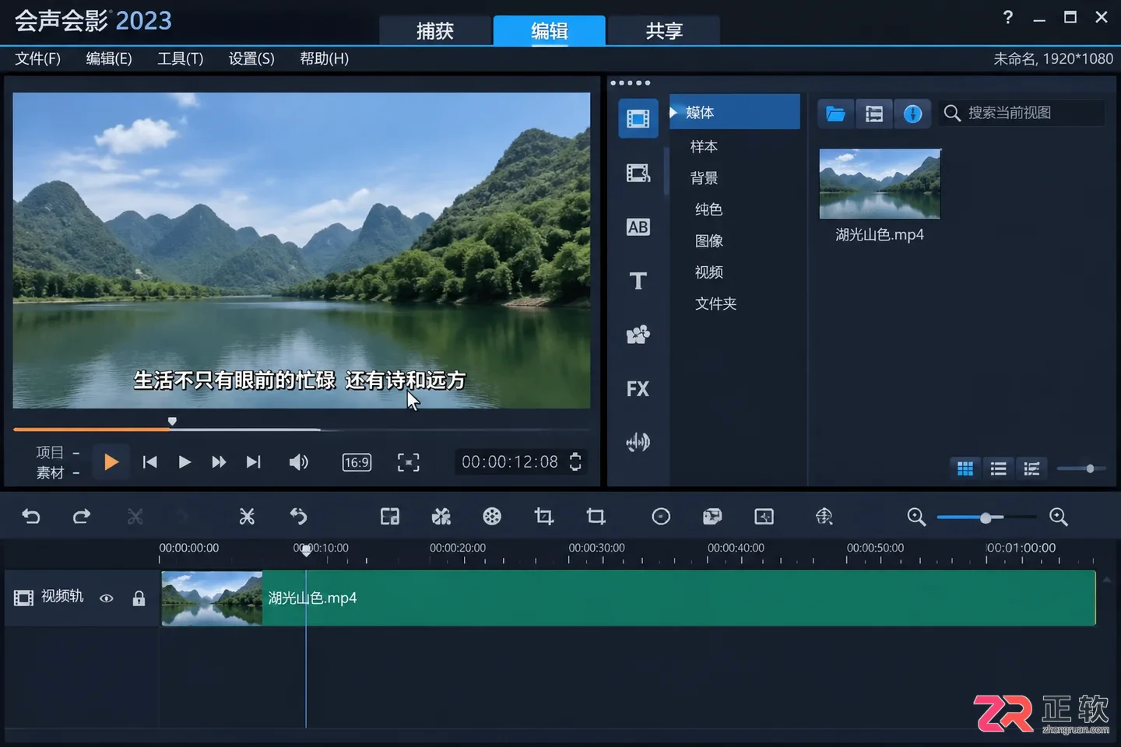Jump to the previous frame start button
Screen dimensions: 1121x747
pos(150,462)
